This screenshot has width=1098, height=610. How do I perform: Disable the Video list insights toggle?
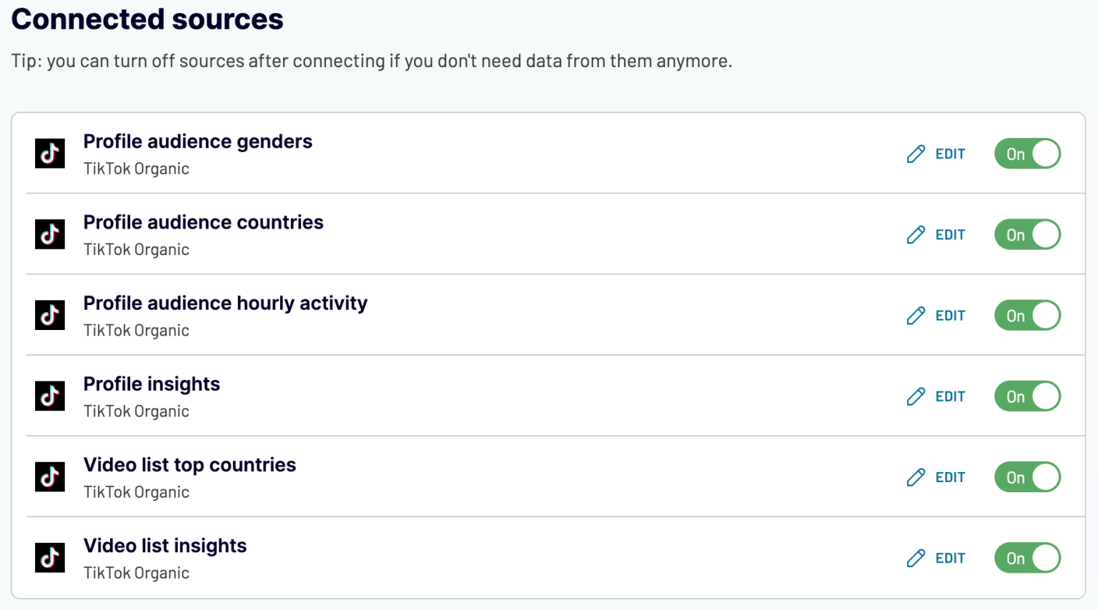(1027, 558)
